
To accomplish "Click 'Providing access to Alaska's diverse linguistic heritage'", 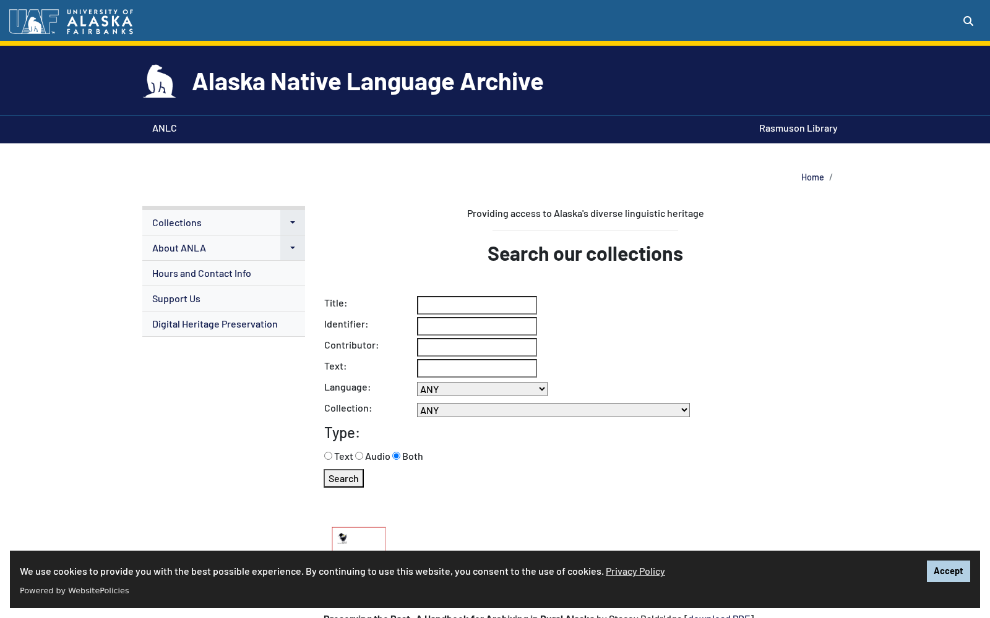I will pyautogui.click(x=585, y=213).
